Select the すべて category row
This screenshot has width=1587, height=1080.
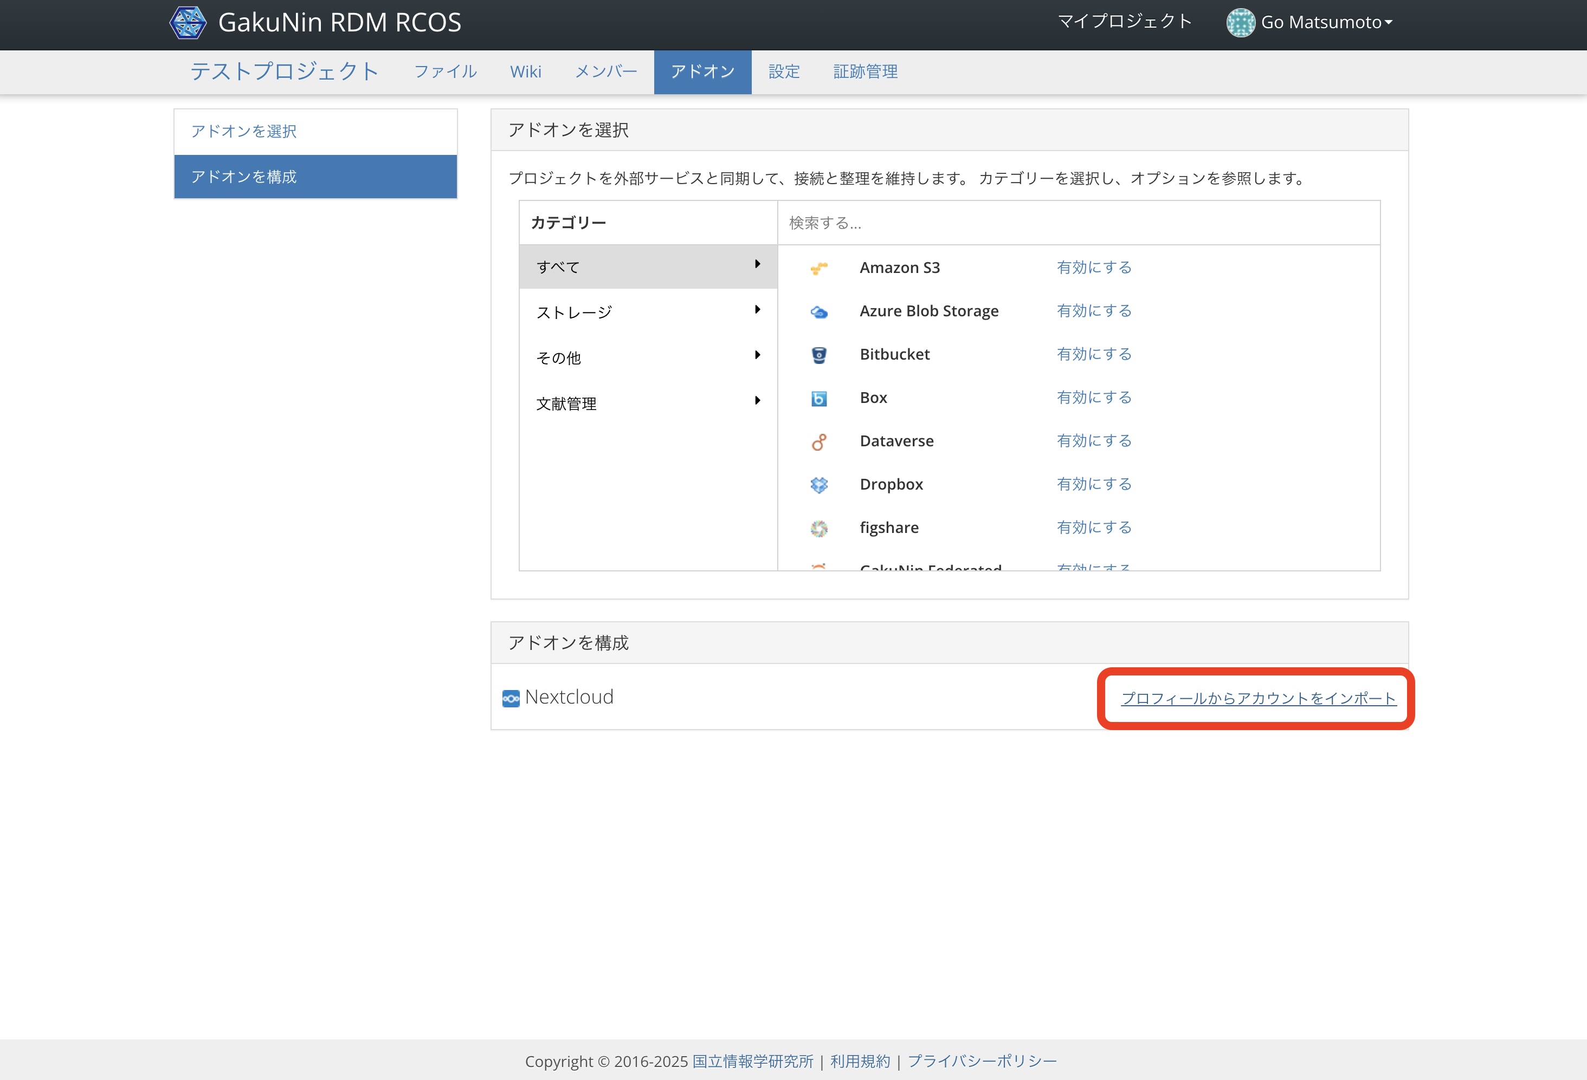648,267
